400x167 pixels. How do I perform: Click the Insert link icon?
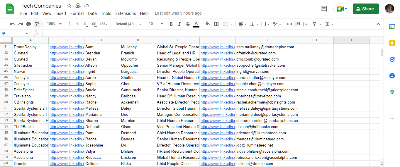pos(289,24)
